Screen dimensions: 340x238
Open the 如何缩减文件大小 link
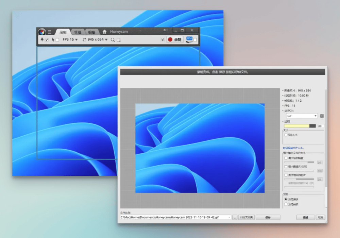(x=293, y=148)
